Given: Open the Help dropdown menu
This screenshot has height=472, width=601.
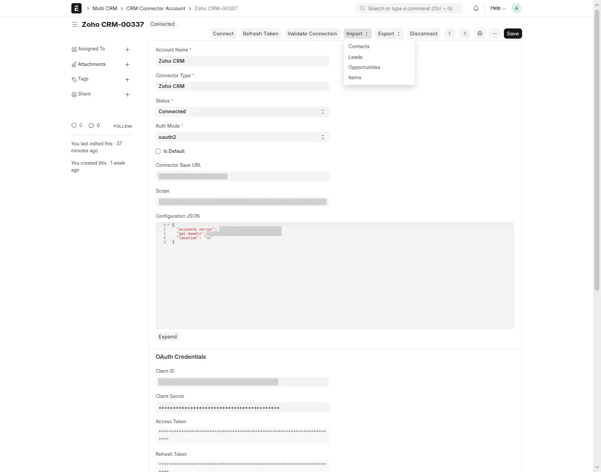Looking at the screenshot, I should (x=497, y=8).
